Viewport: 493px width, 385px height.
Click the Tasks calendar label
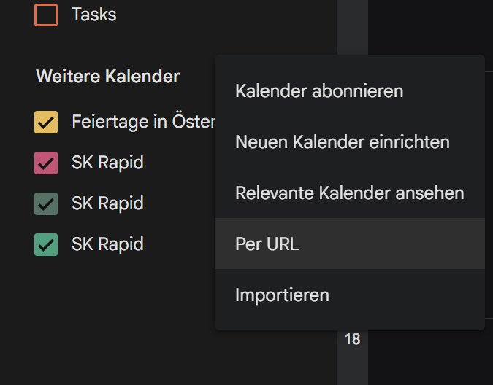[93, 14]
